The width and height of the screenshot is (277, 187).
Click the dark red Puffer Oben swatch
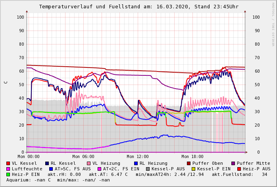coord(189,163)
